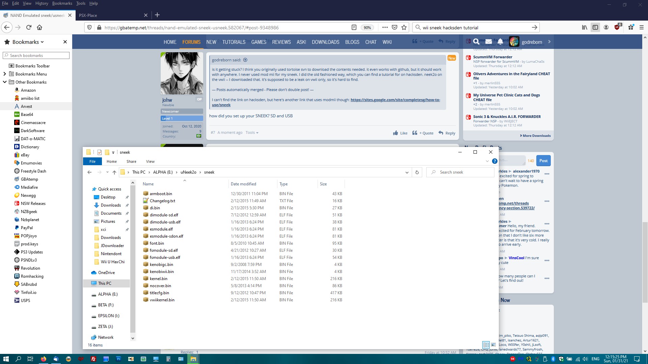Open Windows Start menu

click(x=6, y=359)
